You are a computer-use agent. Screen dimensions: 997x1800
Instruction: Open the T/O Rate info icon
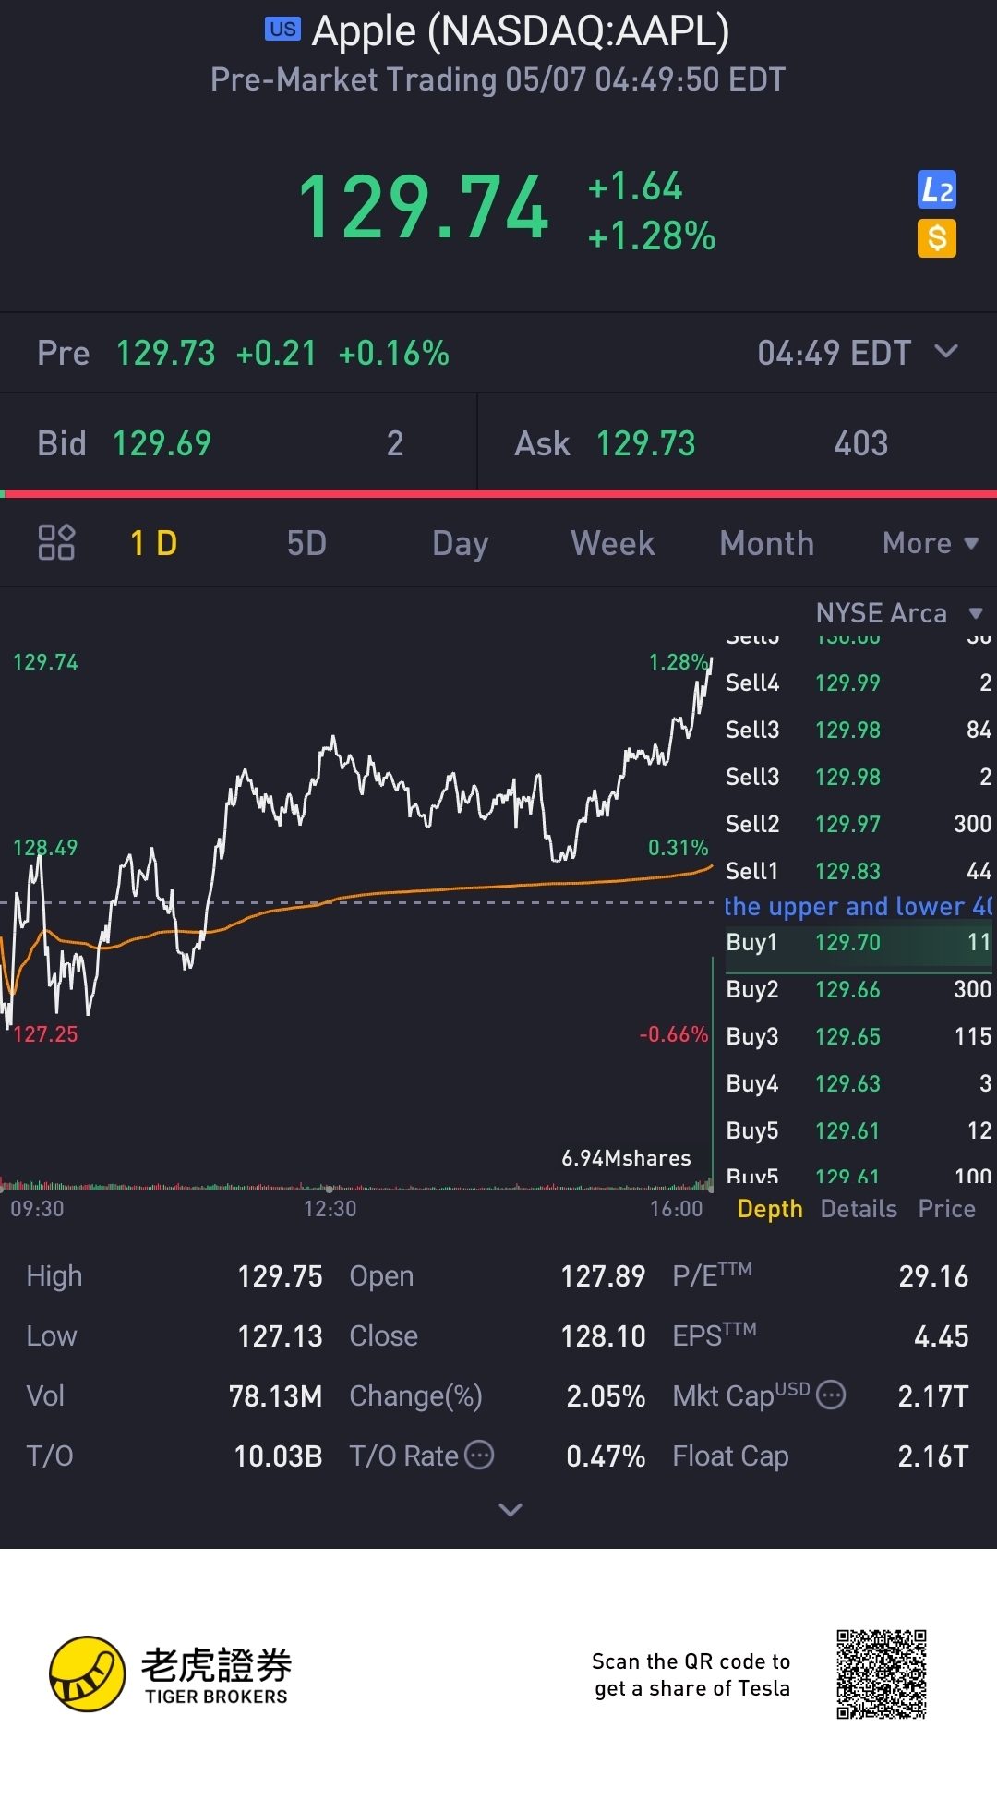click(x=479, y=1456)
